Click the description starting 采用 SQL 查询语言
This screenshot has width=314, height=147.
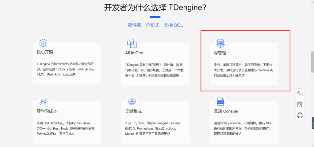tap(66, 128)
